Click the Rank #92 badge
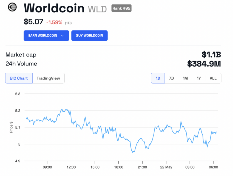The width and height of the screenshot is (233, 176). 121,8
